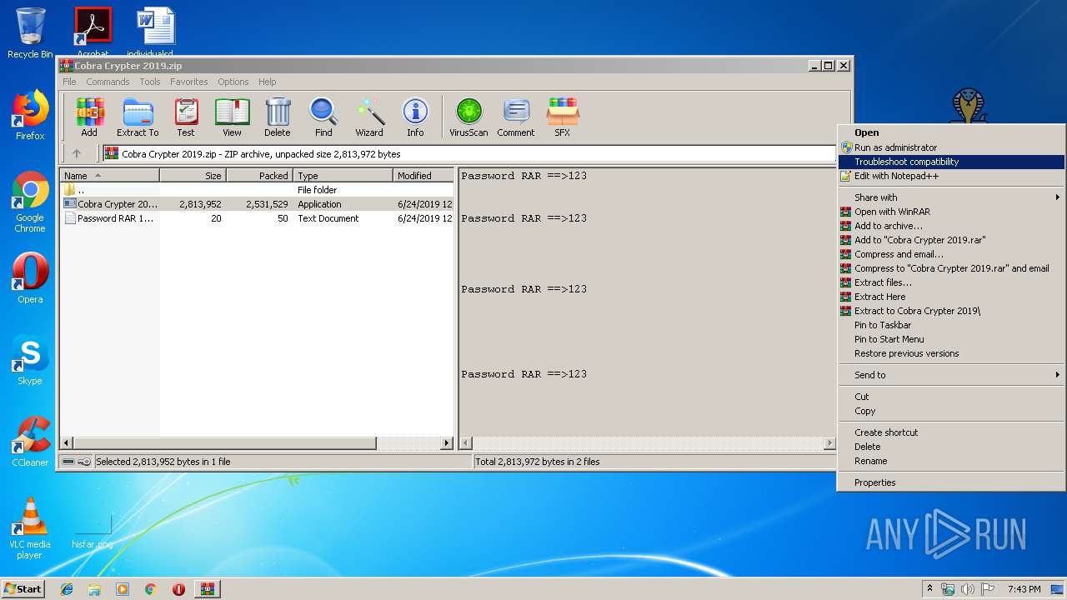Open the Help menu
The height and width of the screenshot is (600, 1067).
[267, 82]
